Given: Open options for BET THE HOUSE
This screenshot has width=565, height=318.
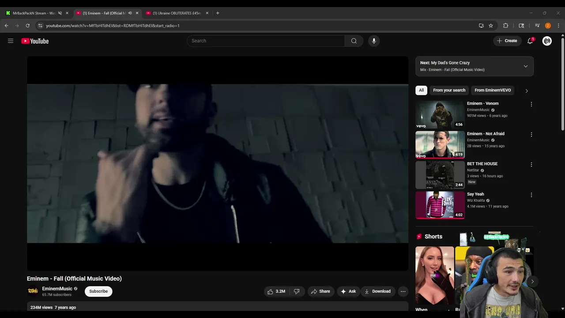Looking at the screenshot, I should 531,164.
